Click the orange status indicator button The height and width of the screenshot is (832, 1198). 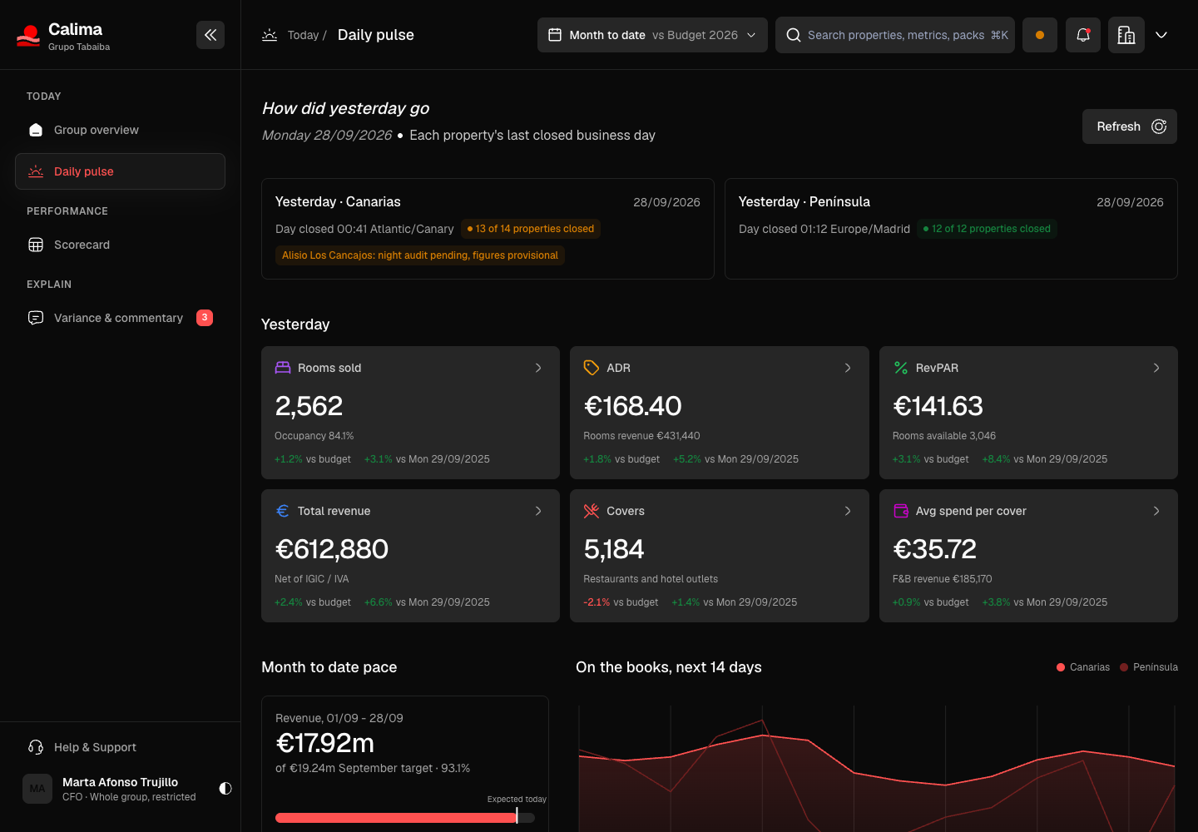tap(1040, 35)
